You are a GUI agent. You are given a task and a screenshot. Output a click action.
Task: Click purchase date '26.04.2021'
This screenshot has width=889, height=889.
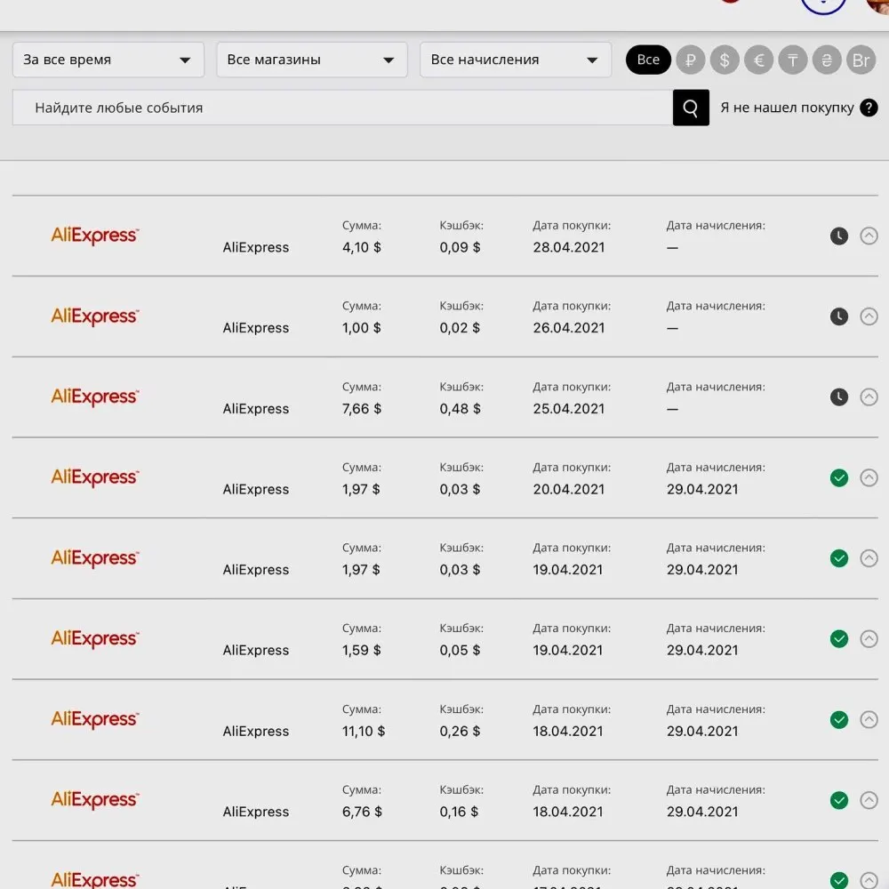(569, 328)
